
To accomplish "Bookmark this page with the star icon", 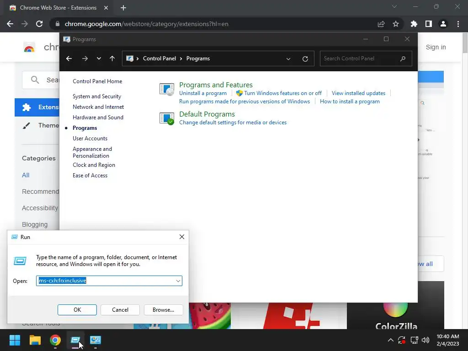I will (396, 24).
